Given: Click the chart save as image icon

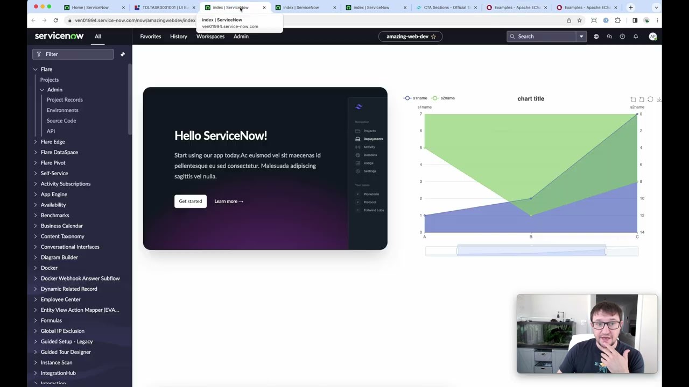Looking at the screenshot, I should click(659, 99).
